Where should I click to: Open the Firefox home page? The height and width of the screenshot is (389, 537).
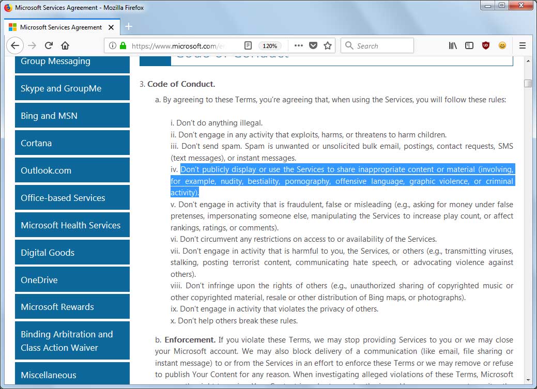pos(65,45)
